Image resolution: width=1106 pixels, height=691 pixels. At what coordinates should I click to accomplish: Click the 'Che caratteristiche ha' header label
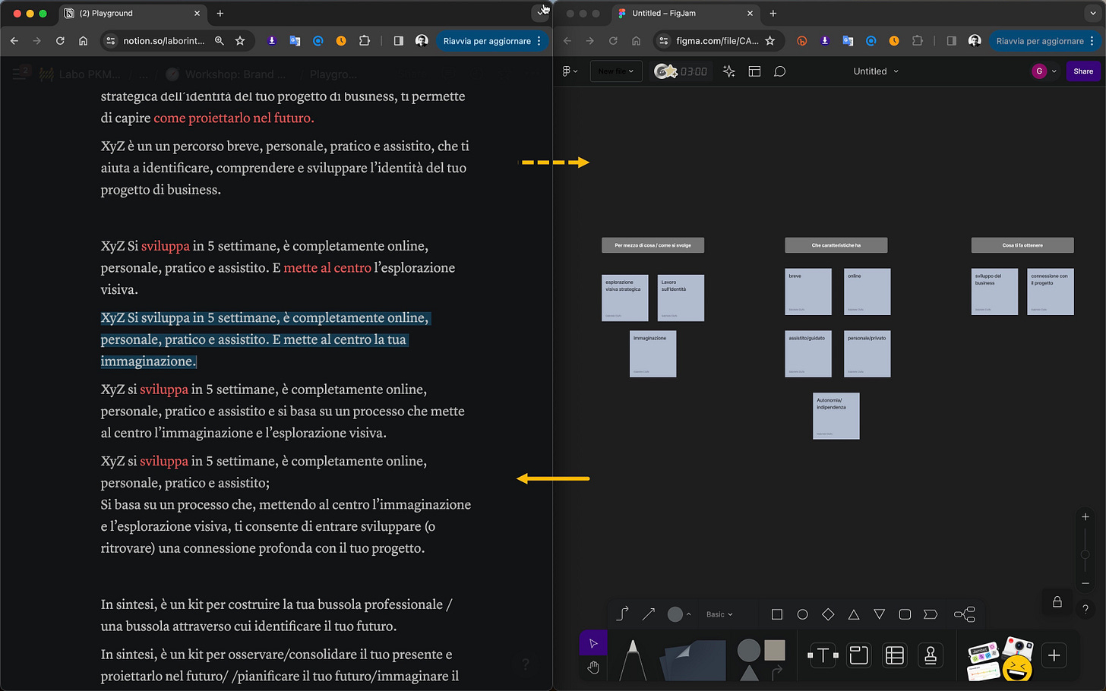pos(836,245)
